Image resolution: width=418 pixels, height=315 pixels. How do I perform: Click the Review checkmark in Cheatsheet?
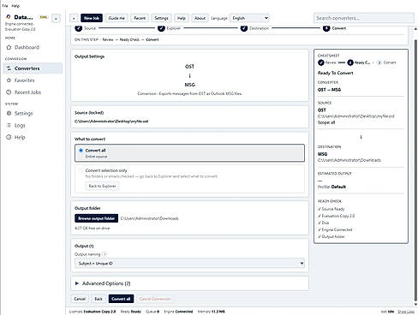(321, 62)
